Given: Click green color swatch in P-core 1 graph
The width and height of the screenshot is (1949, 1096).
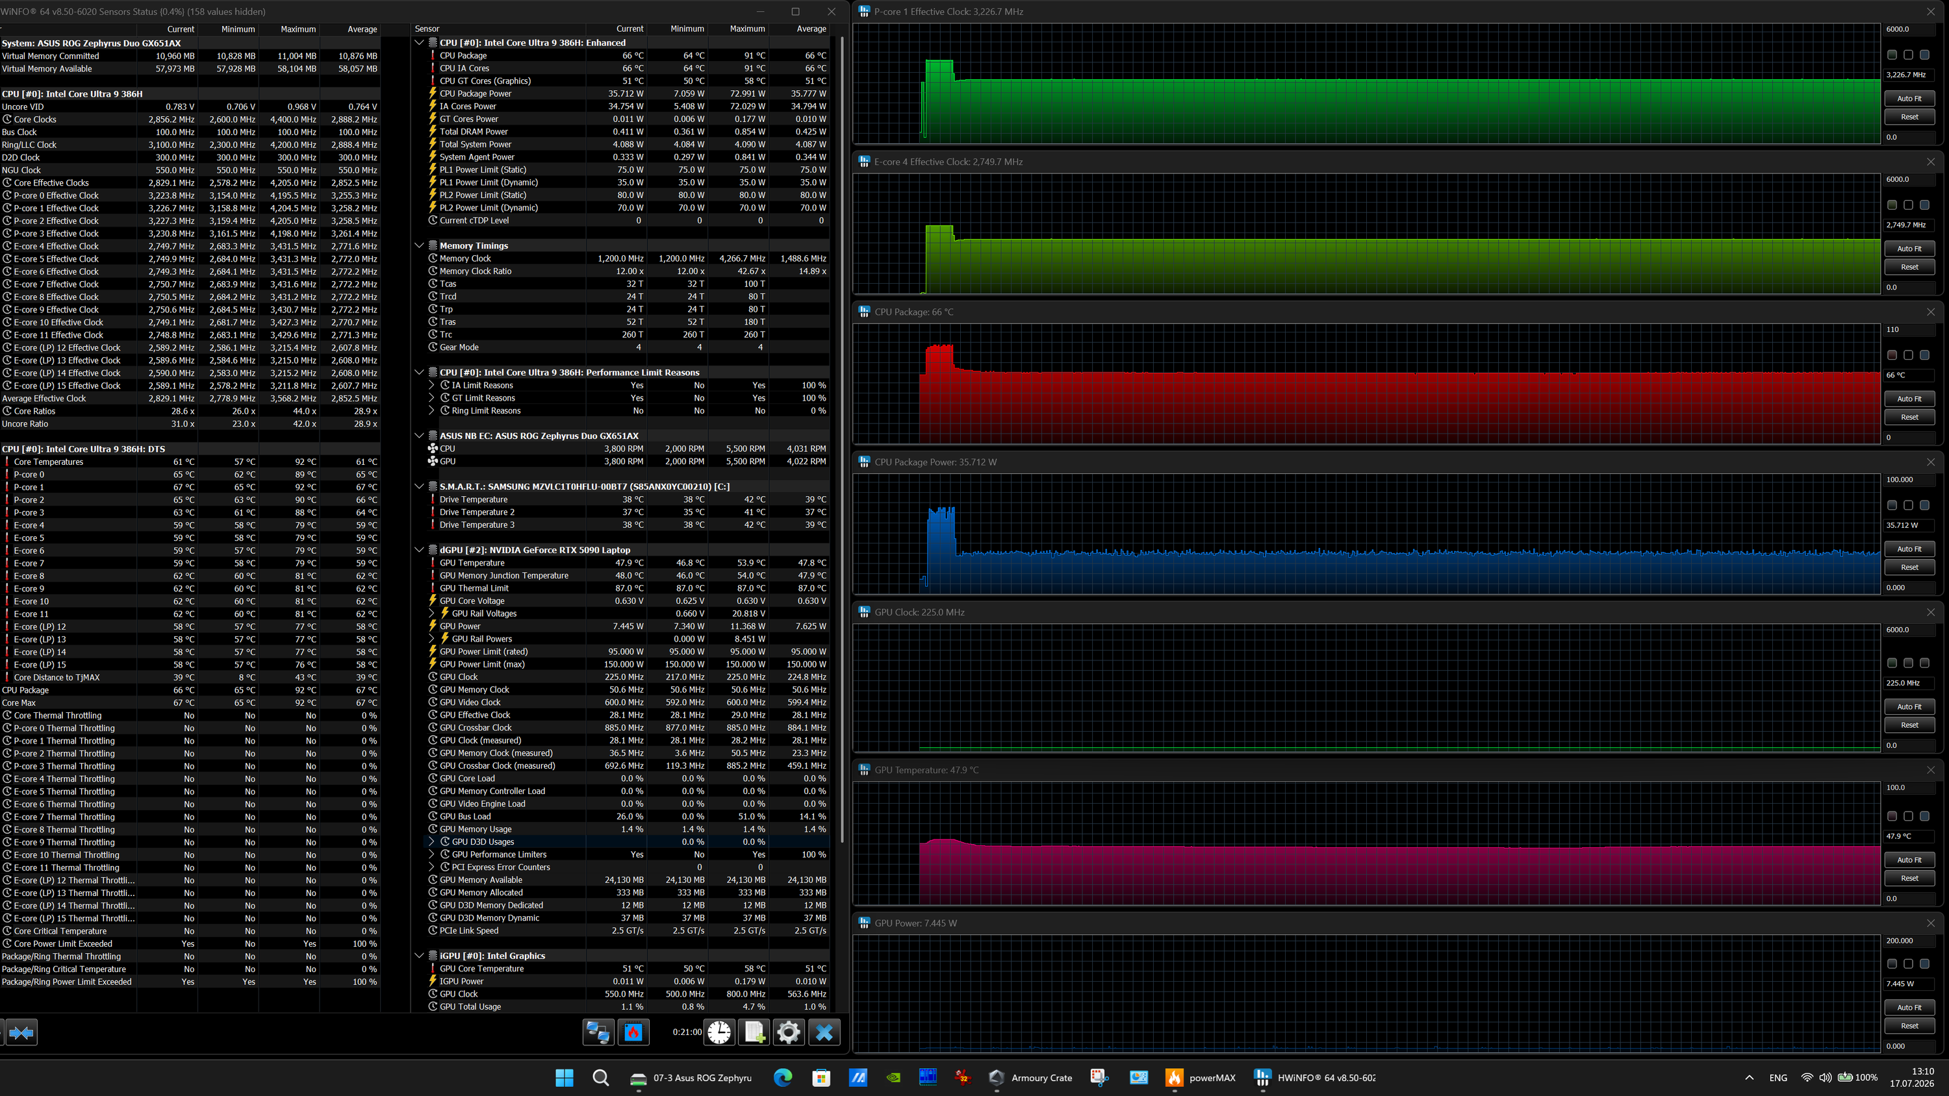Looking at the screenshot, I should pos(1892,55).
